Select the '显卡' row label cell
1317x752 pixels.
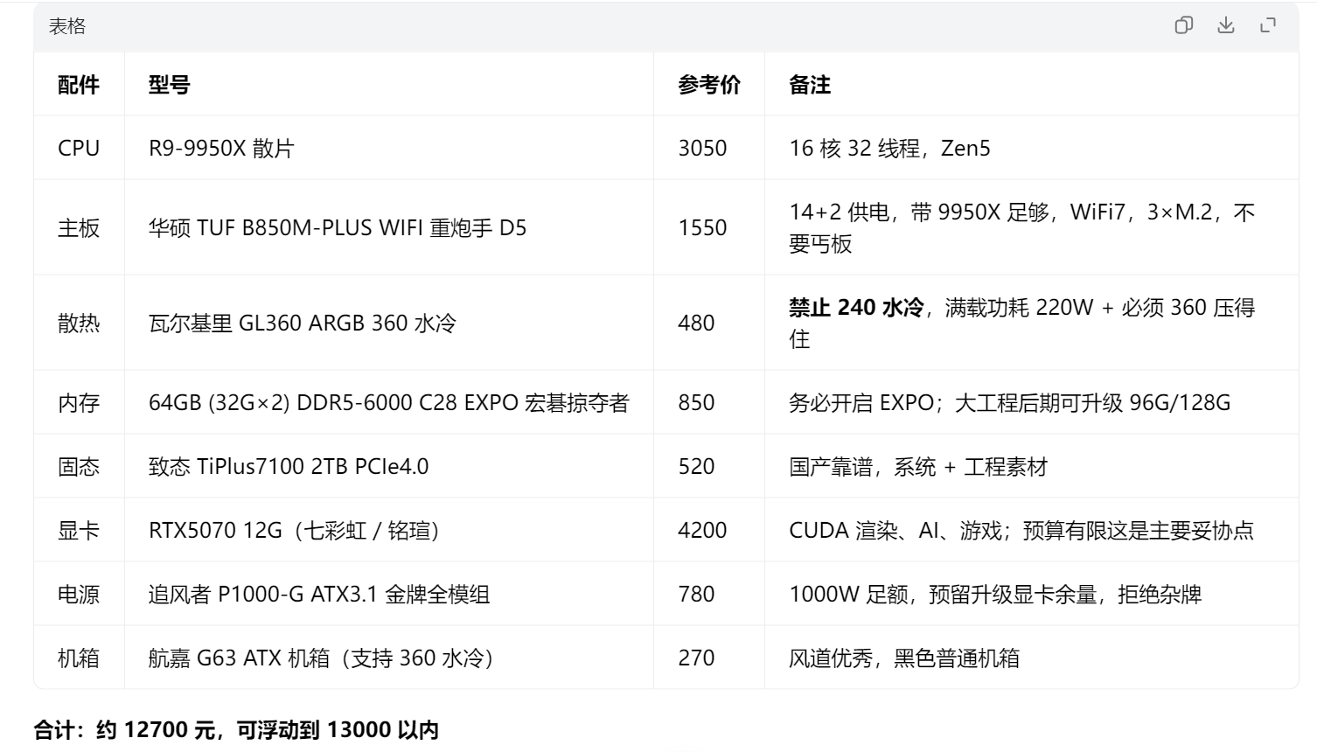(x=79, y=530)
